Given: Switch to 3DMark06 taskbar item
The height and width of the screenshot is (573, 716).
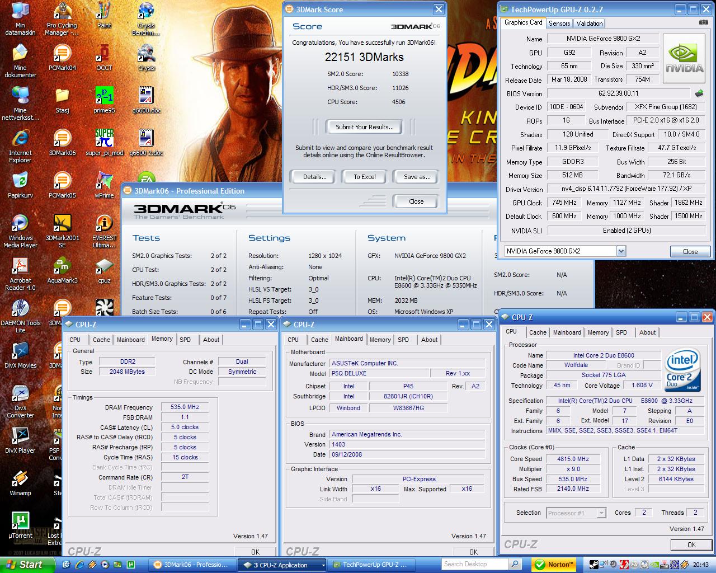Looking at the screenshot, I should click(x=193, y=565).
